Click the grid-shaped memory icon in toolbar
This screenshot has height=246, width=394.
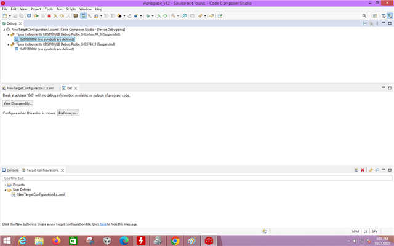click(75, 16)
